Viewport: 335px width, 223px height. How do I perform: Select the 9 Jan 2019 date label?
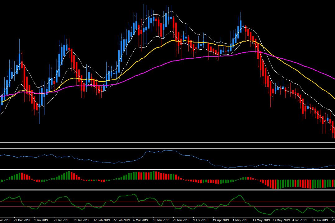pyautogui.click(x=41, y=220)
